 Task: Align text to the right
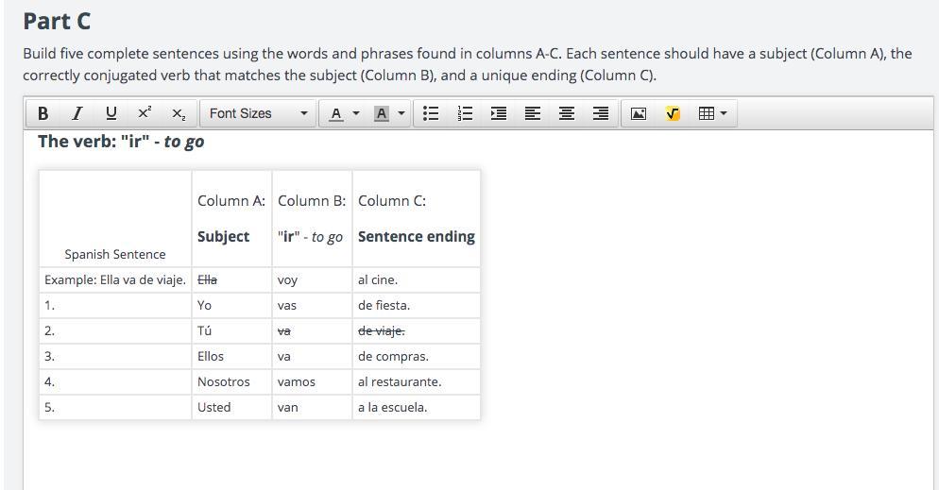pos(601,113)
